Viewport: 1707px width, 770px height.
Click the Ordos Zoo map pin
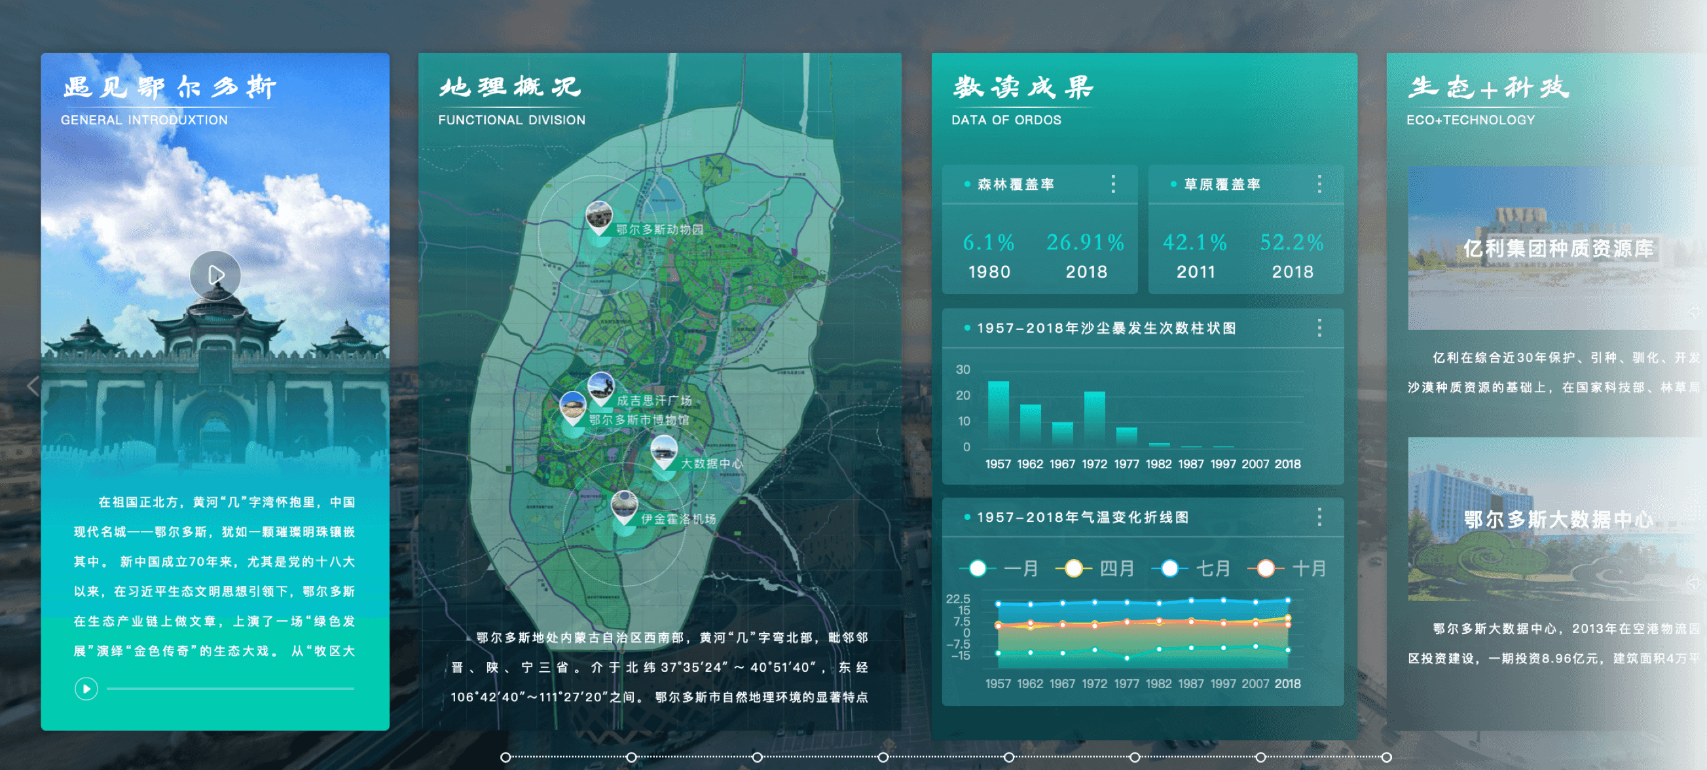point(599,217)
